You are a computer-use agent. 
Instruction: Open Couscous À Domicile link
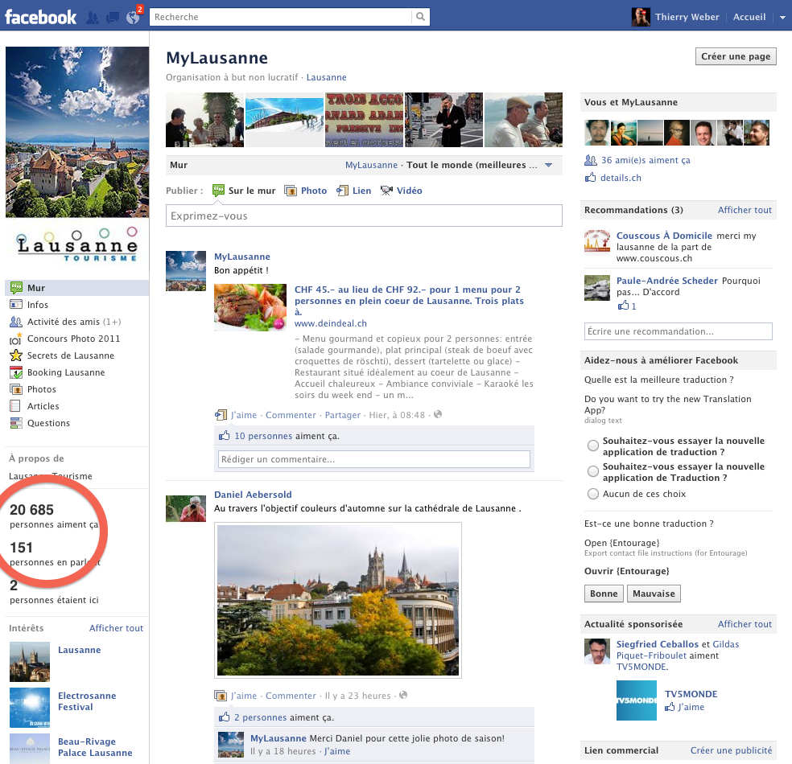[x=664, y=236]
